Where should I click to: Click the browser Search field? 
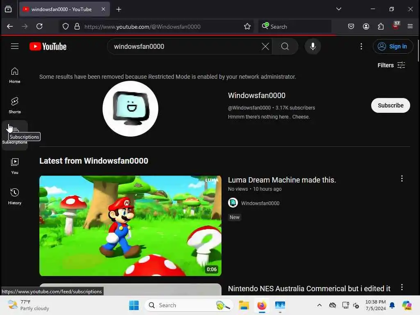point(294,27)
